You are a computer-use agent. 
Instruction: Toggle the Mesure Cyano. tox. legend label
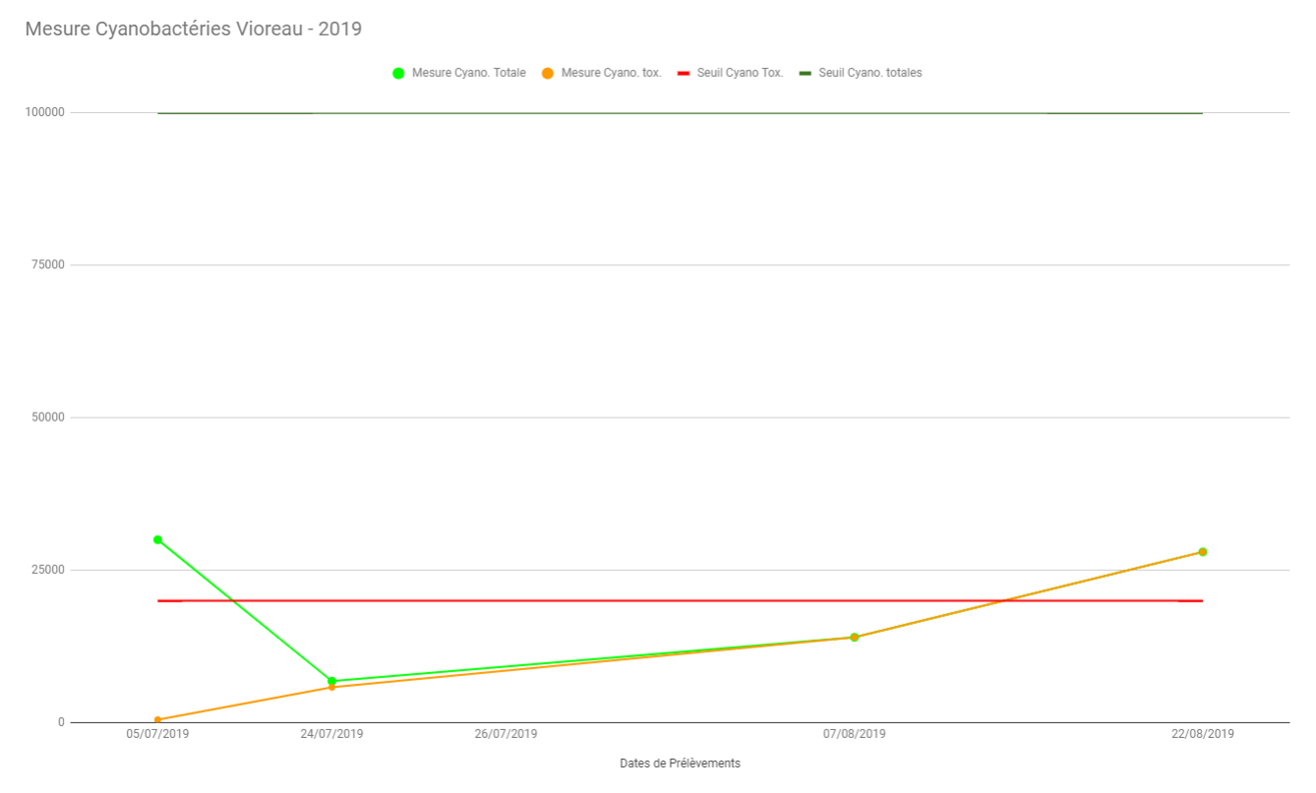(x=611, y=73)
